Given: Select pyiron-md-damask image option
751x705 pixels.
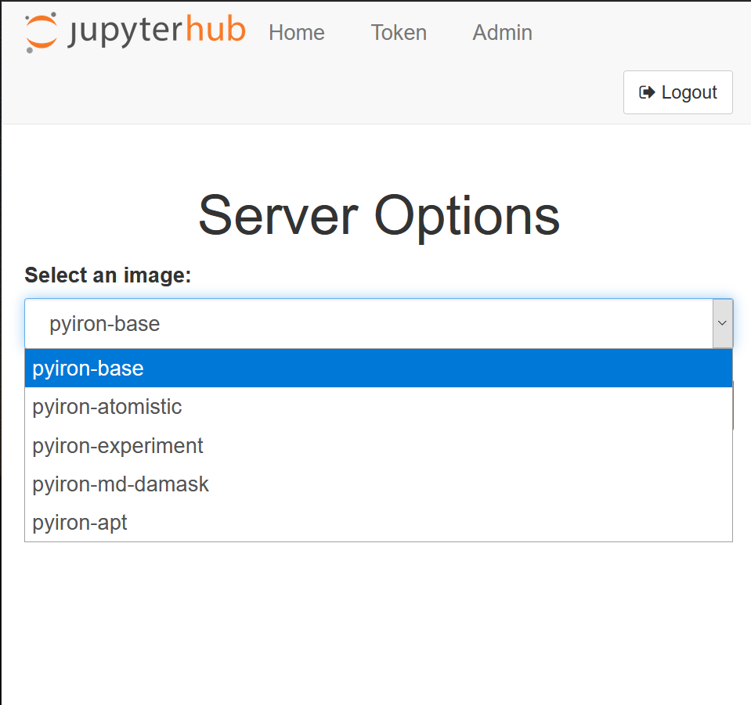Looking at the screenshot, I should tap(378, 484).
